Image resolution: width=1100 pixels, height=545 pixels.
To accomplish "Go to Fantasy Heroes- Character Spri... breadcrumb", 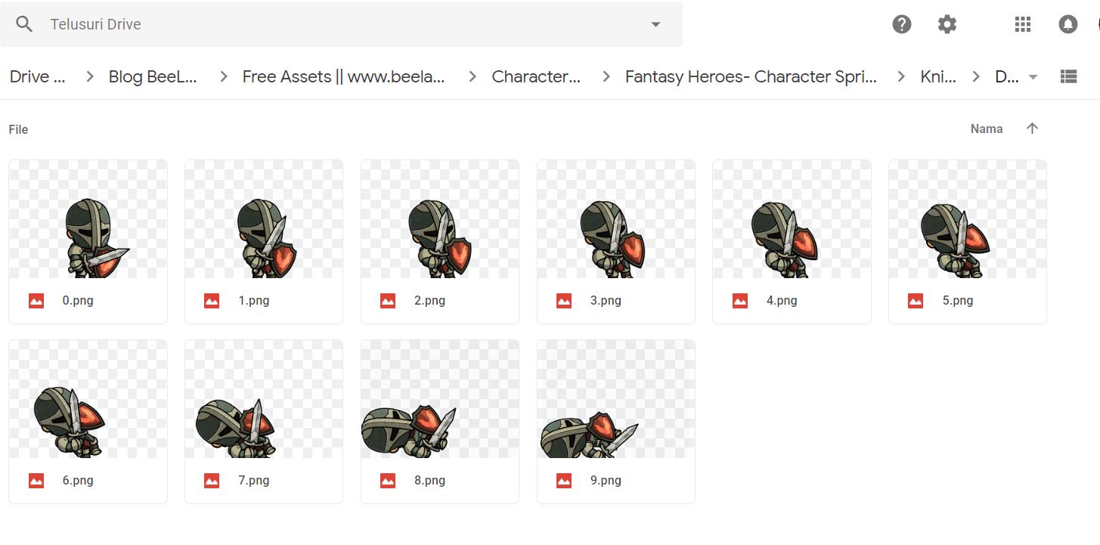I will pos(751,76).
